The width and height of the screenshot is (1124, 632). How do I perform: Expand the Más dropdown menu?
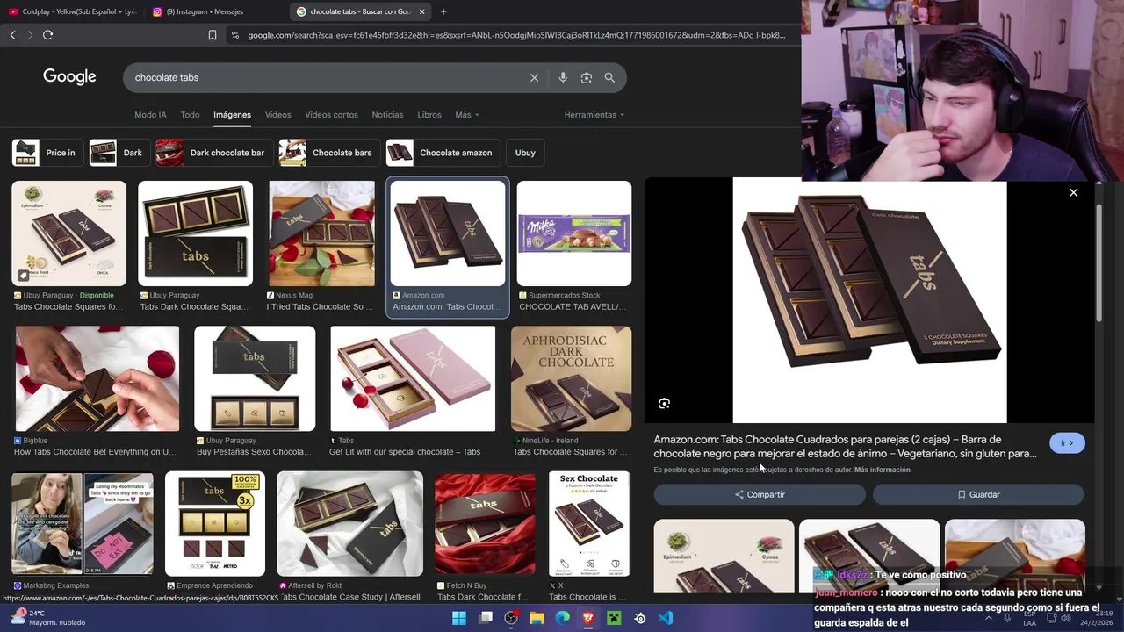click(x=466, y=115)
